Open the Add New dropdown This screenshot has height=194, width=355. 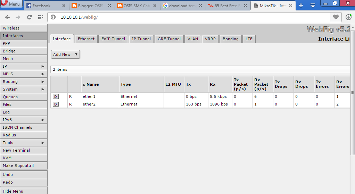coord(66,54)
